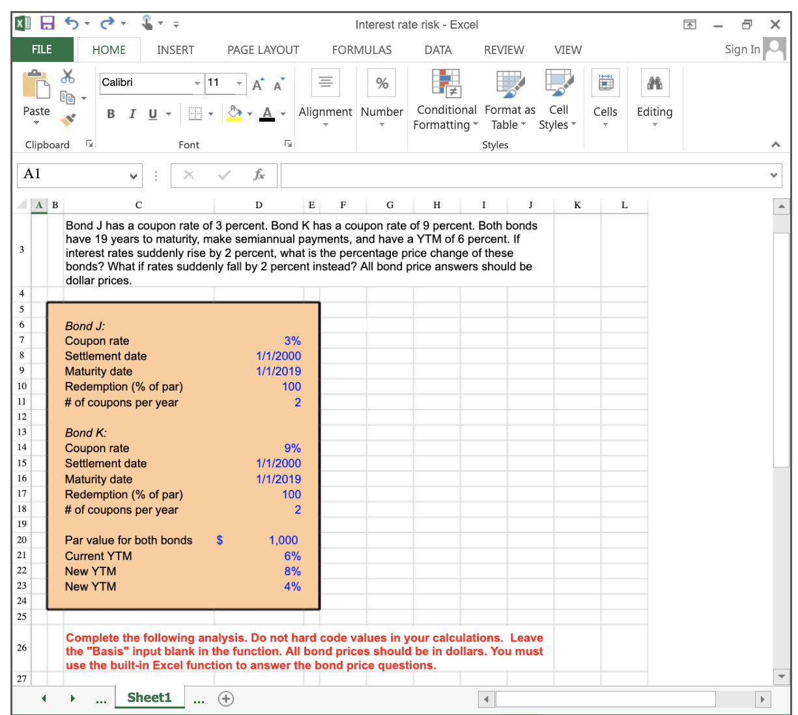Click horizontal scrollbar right arrow
This screenshot has width=798, height=715.
pos(762,699)
